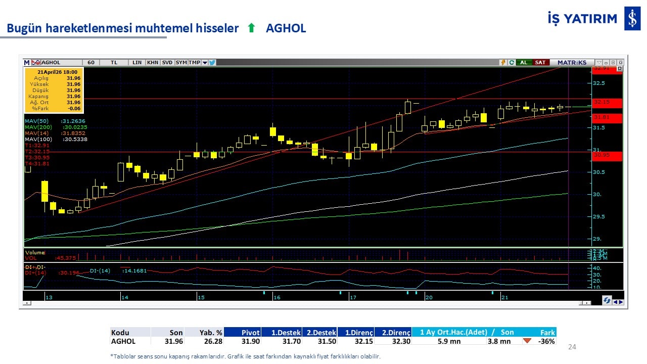
Task: Click the blue sync icon at bottom right
Action: point(607,300)
